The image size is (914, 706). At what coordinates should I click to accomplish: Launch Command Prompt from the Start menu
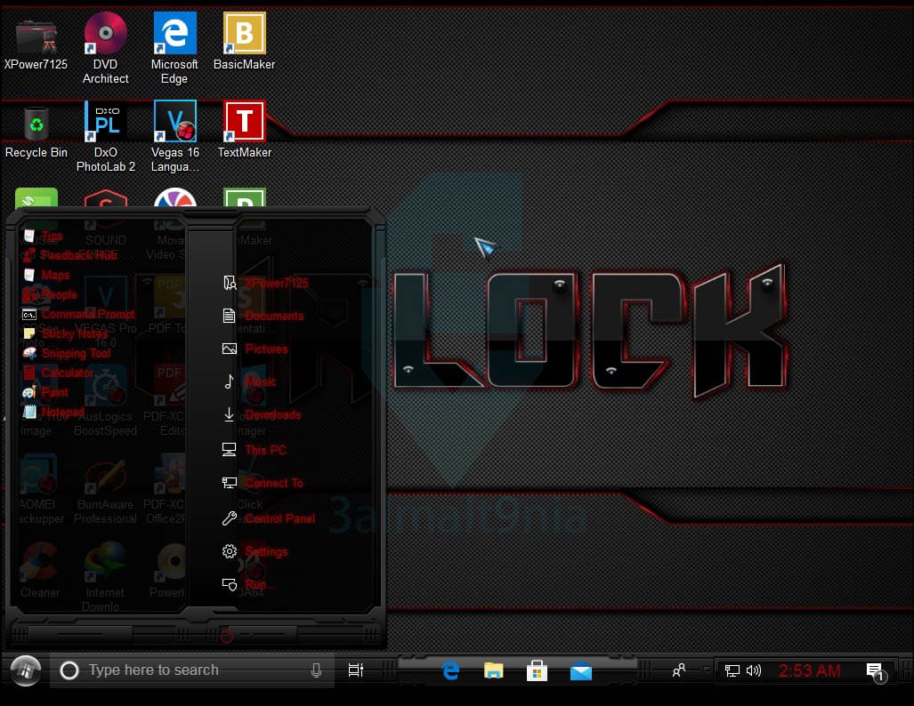(78, 315)
